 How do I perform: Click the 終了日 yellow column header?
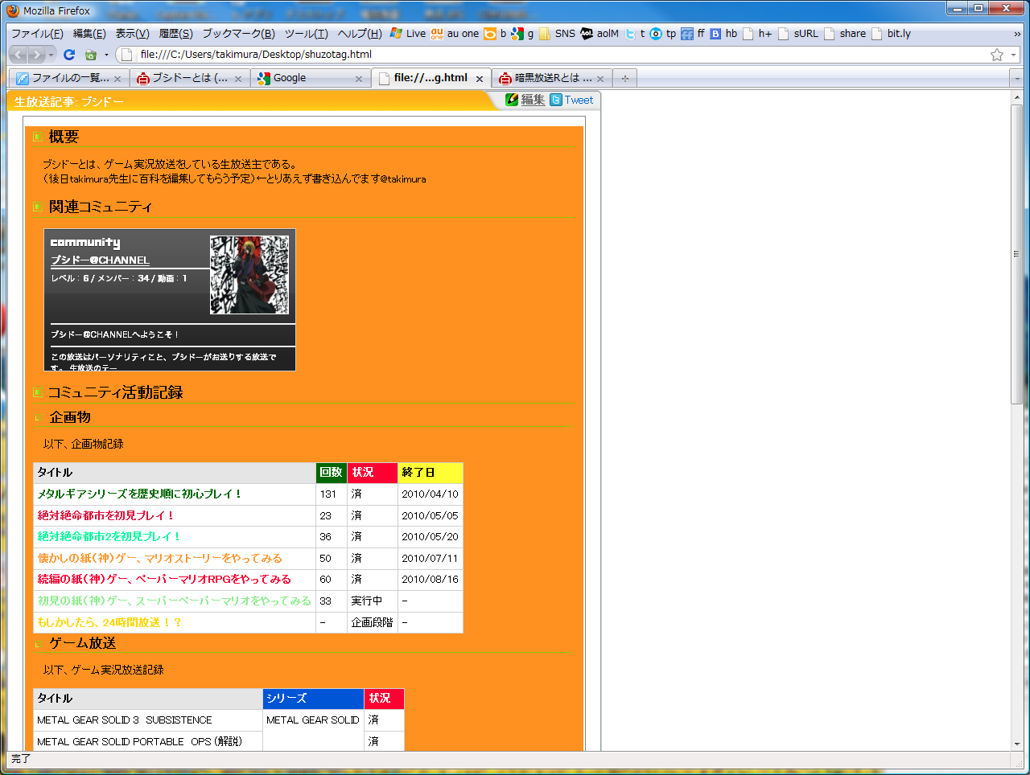tap(431, 473)
